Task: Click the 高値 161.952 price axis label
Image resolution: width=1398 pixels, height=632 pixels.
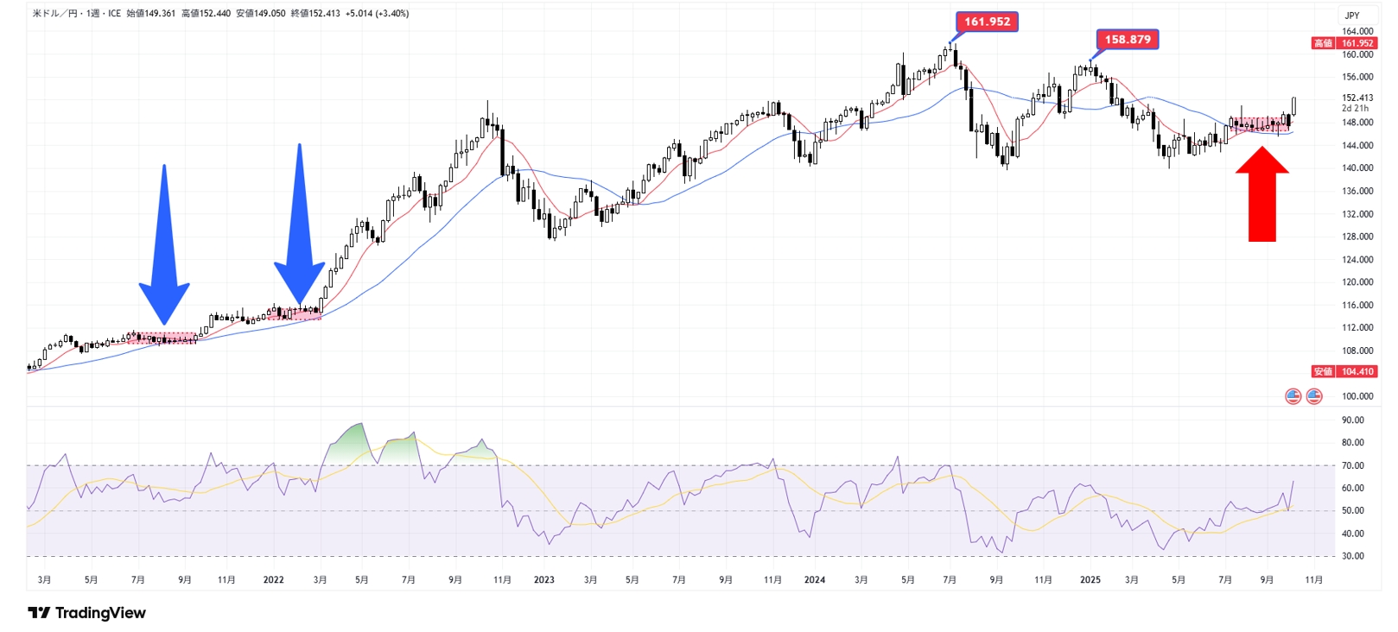Action: 1344,43
